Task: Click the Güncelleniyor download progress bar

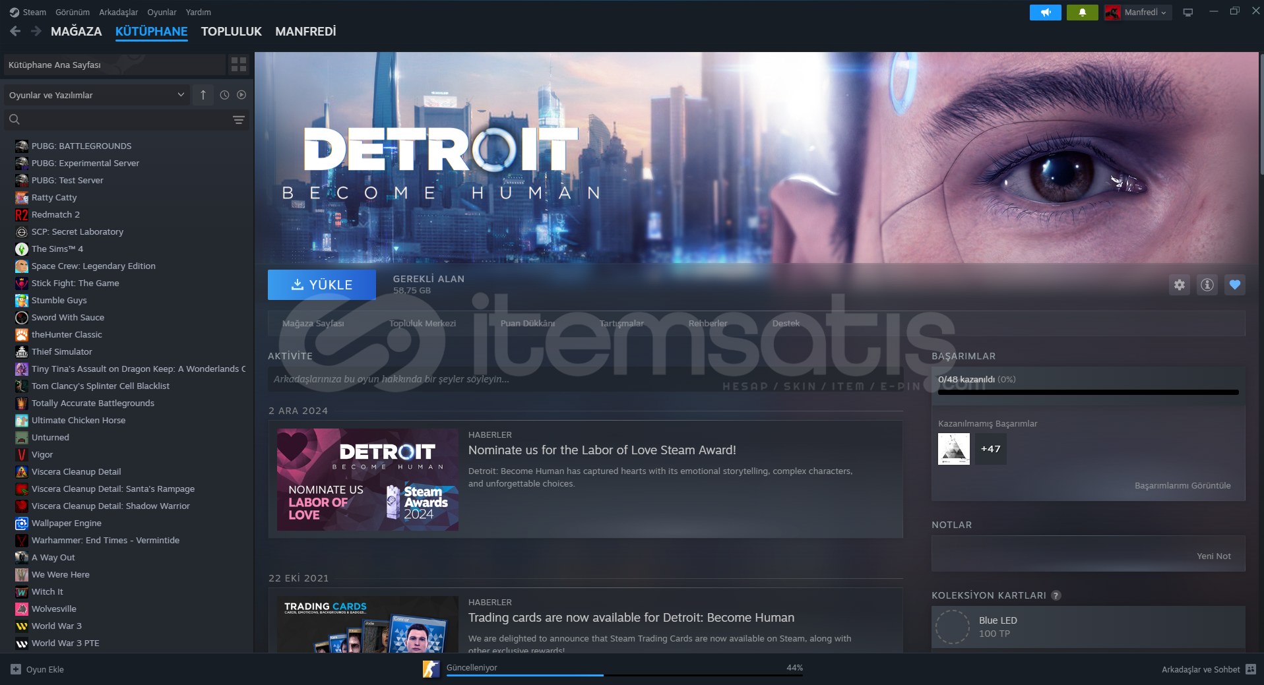Action: (x=625, y=675)
